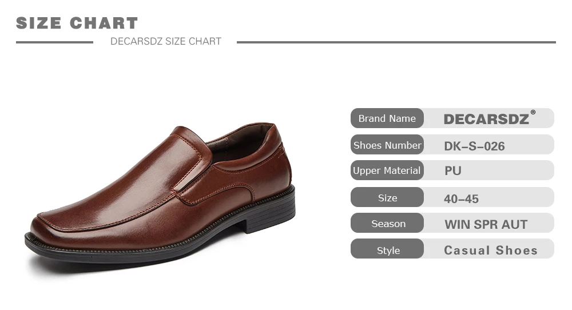Click the Casual Shoes style value

pyautogui.click(x=491, y=250)
